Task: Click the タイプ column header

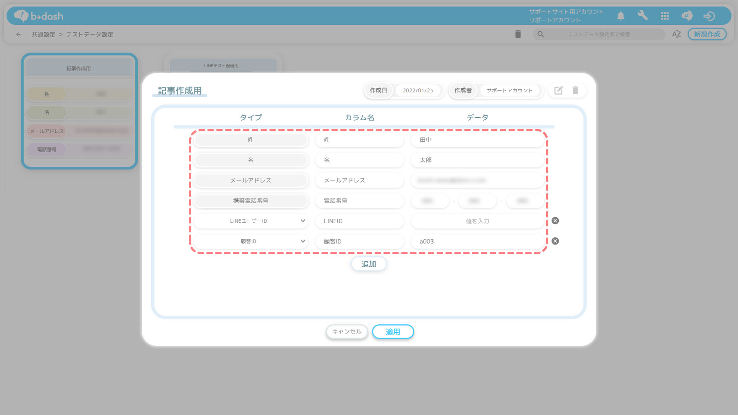Action: point(251,117)
